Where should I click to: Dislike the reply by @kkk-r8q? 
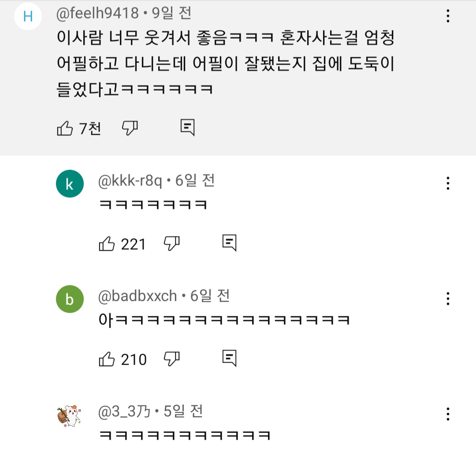coord(171,243)
